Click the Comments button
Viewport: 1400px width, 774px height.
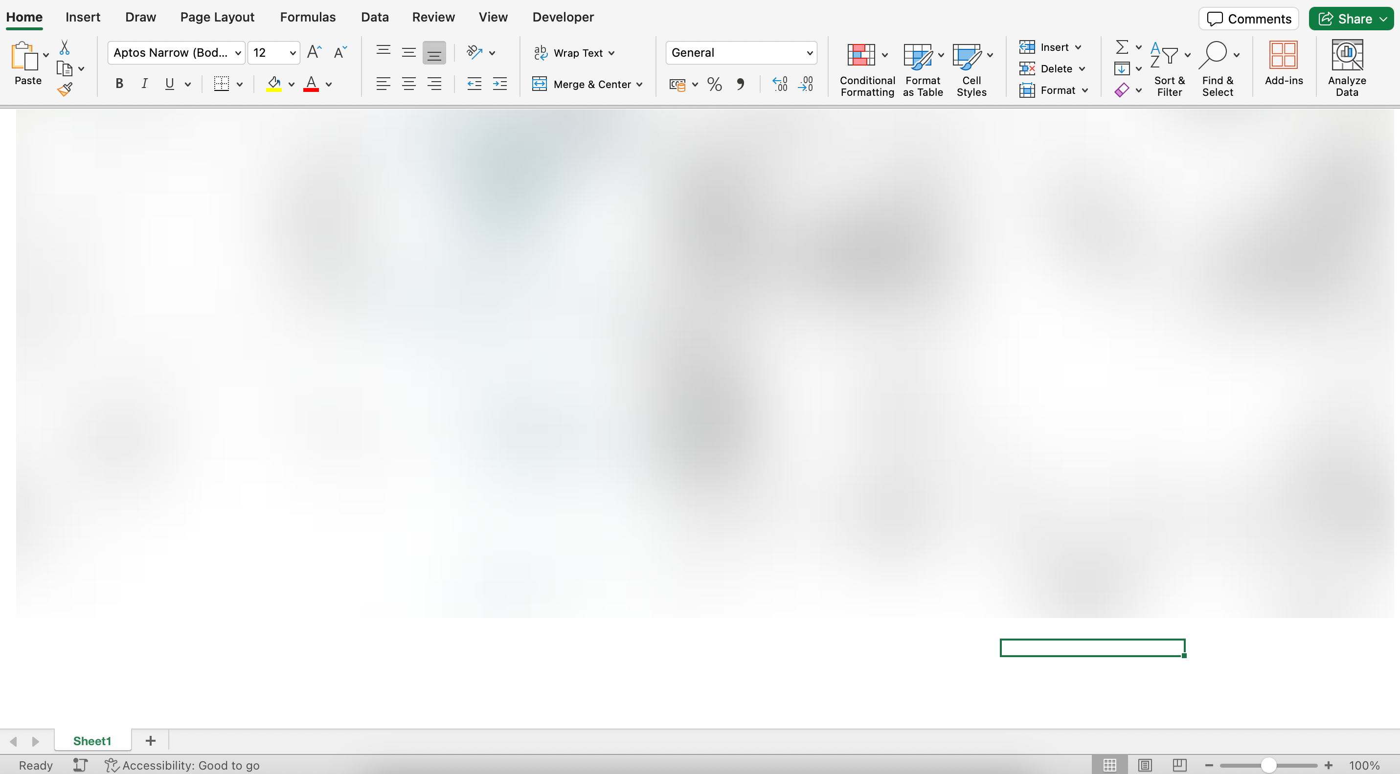tap(1248, 19)
